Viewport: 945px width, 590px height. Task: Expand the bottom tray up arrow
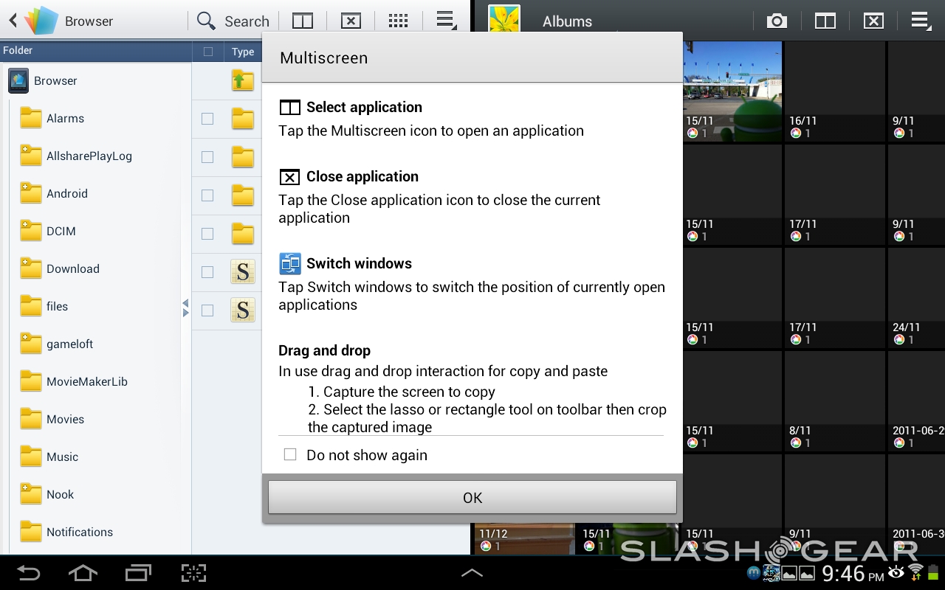point(472,573)
